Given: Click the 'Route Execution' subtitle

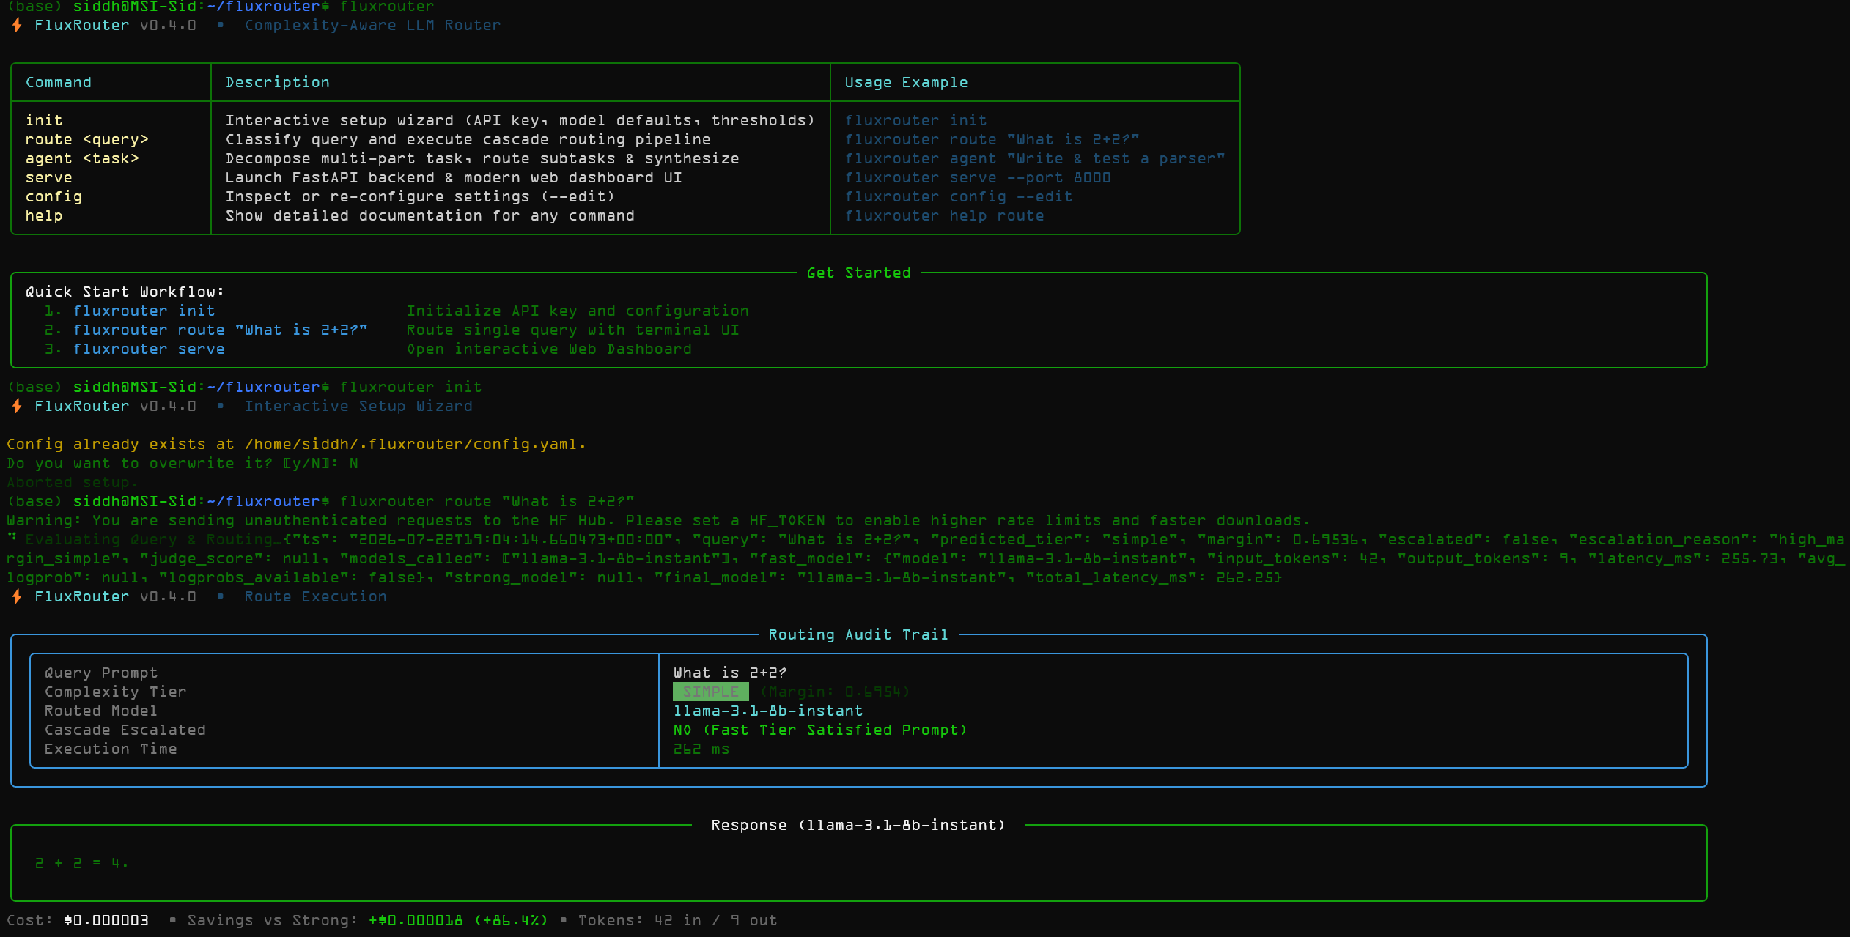Looking at the screenshot, I should click(315, 596).
